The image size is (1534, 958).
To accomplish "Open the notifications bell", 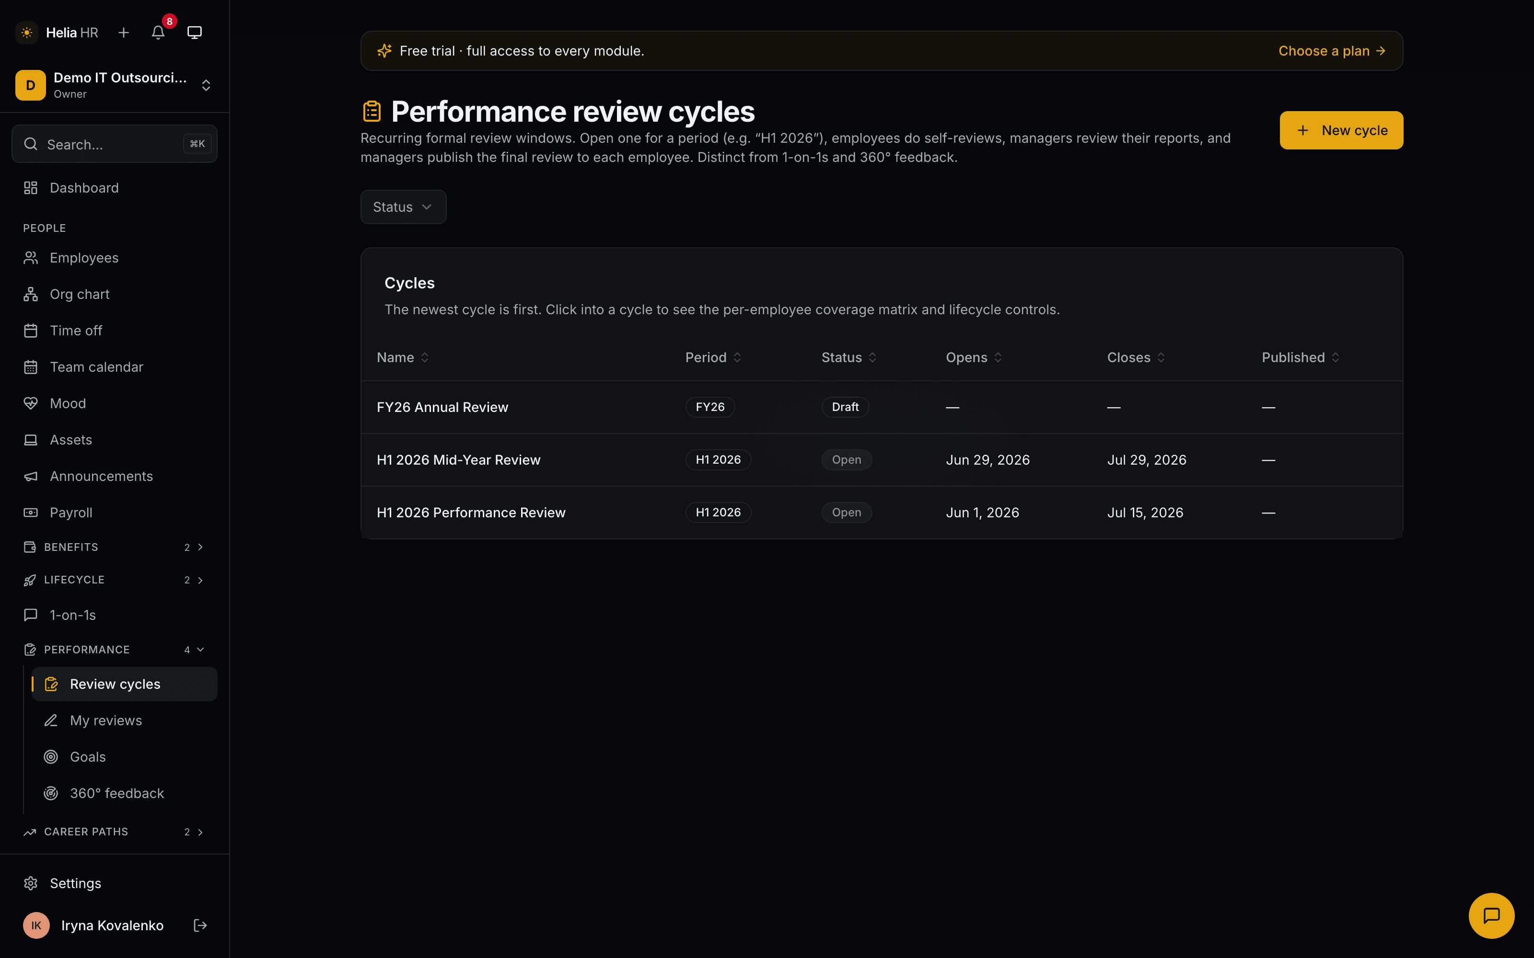I will (x=159, y=32).
